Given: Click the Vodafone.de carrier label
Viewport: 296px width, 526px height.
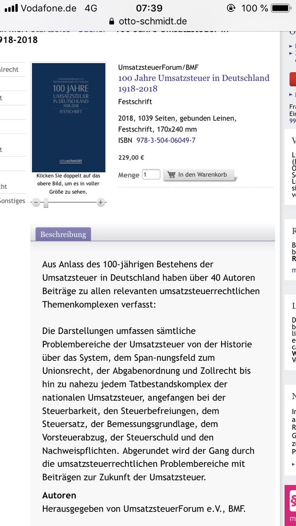Looking at the screenshot, I should [x=49, y=8].
